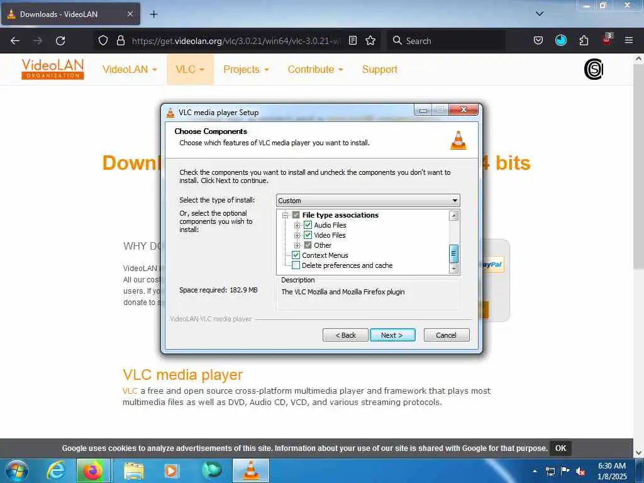
Task: Toggle reader view icon in address bar
Action: coord(352,40)
